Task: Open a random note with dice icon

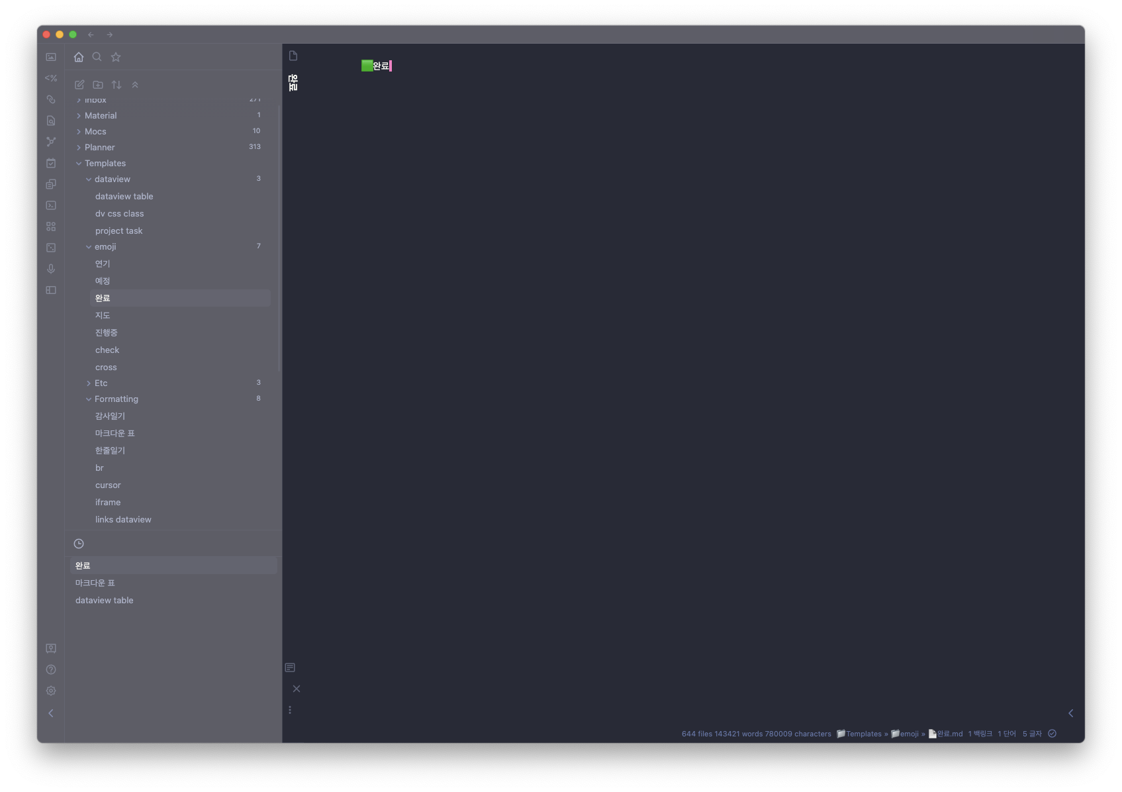Action: [x=51, y=248]
